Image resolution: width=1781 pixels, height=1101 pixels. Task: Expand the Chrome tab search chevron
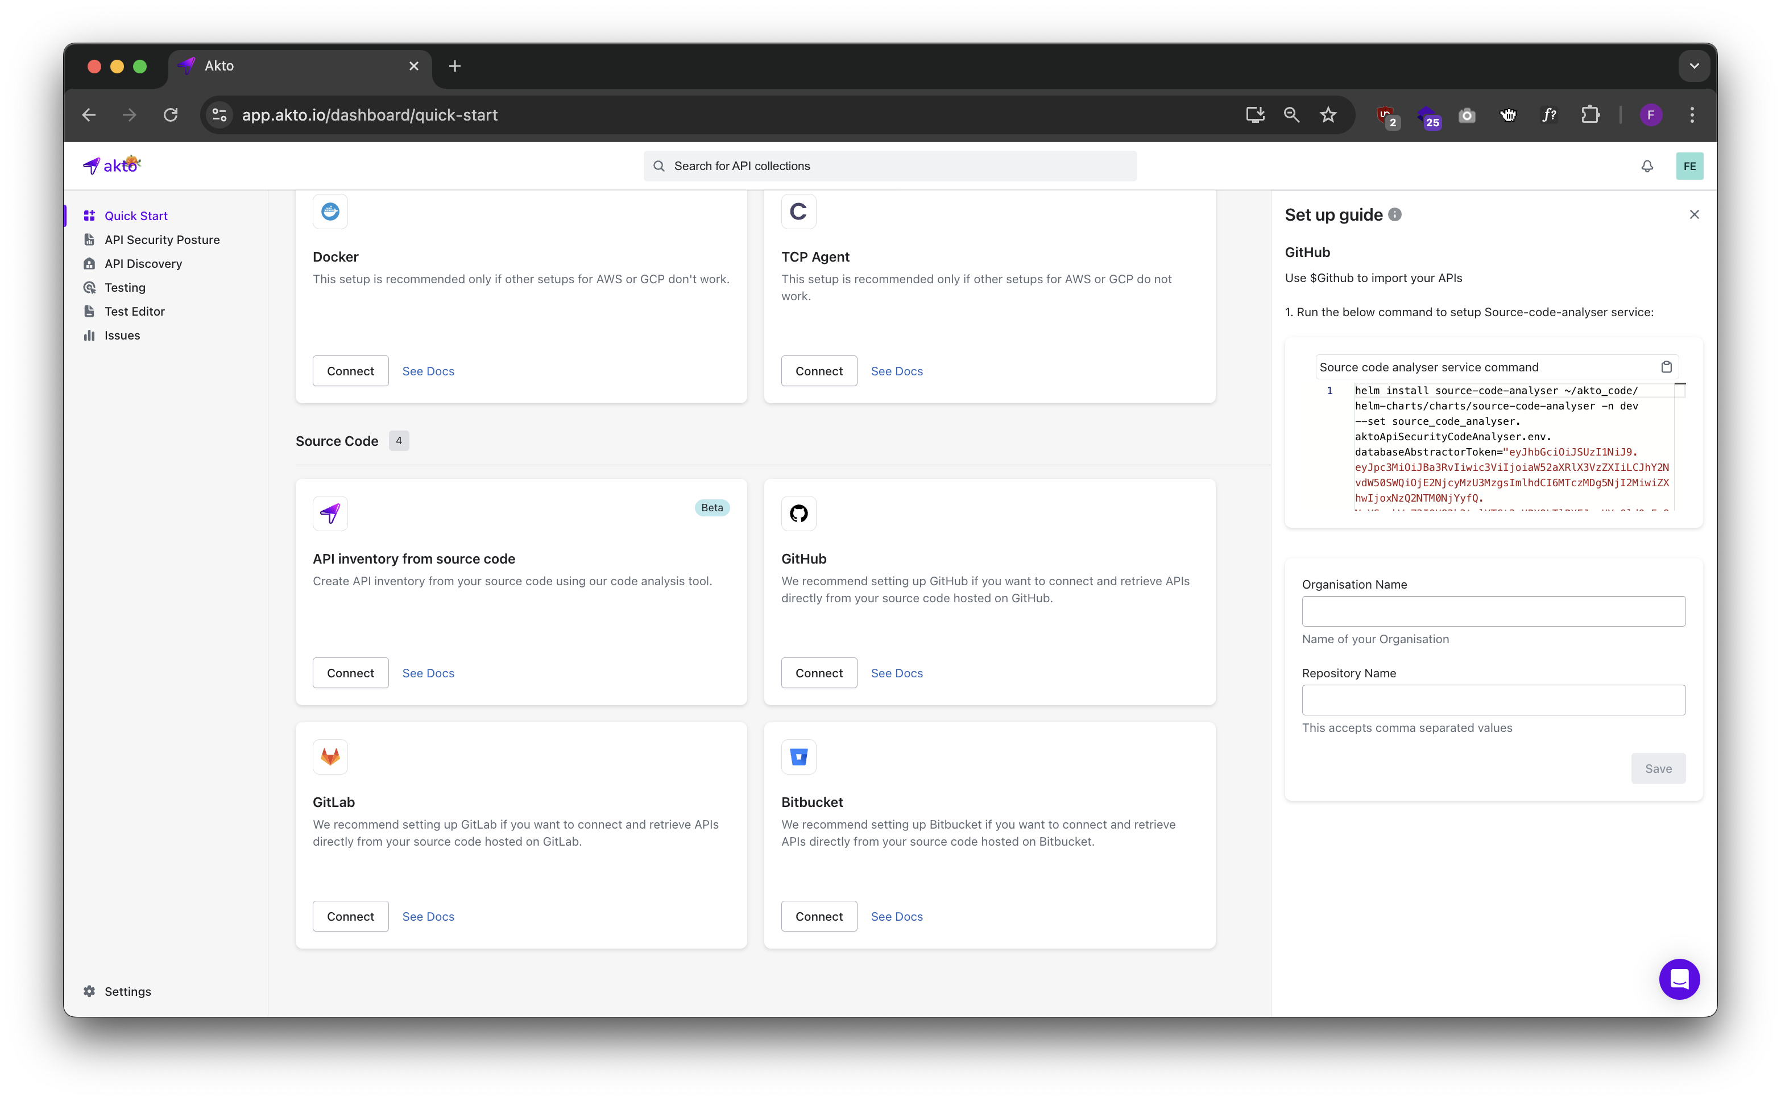(1693, 67)
